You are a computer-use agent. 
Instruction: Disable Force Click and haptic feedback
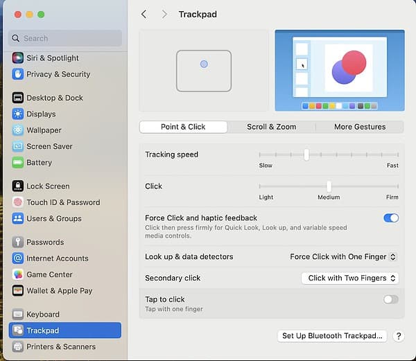tap(391, 218)
